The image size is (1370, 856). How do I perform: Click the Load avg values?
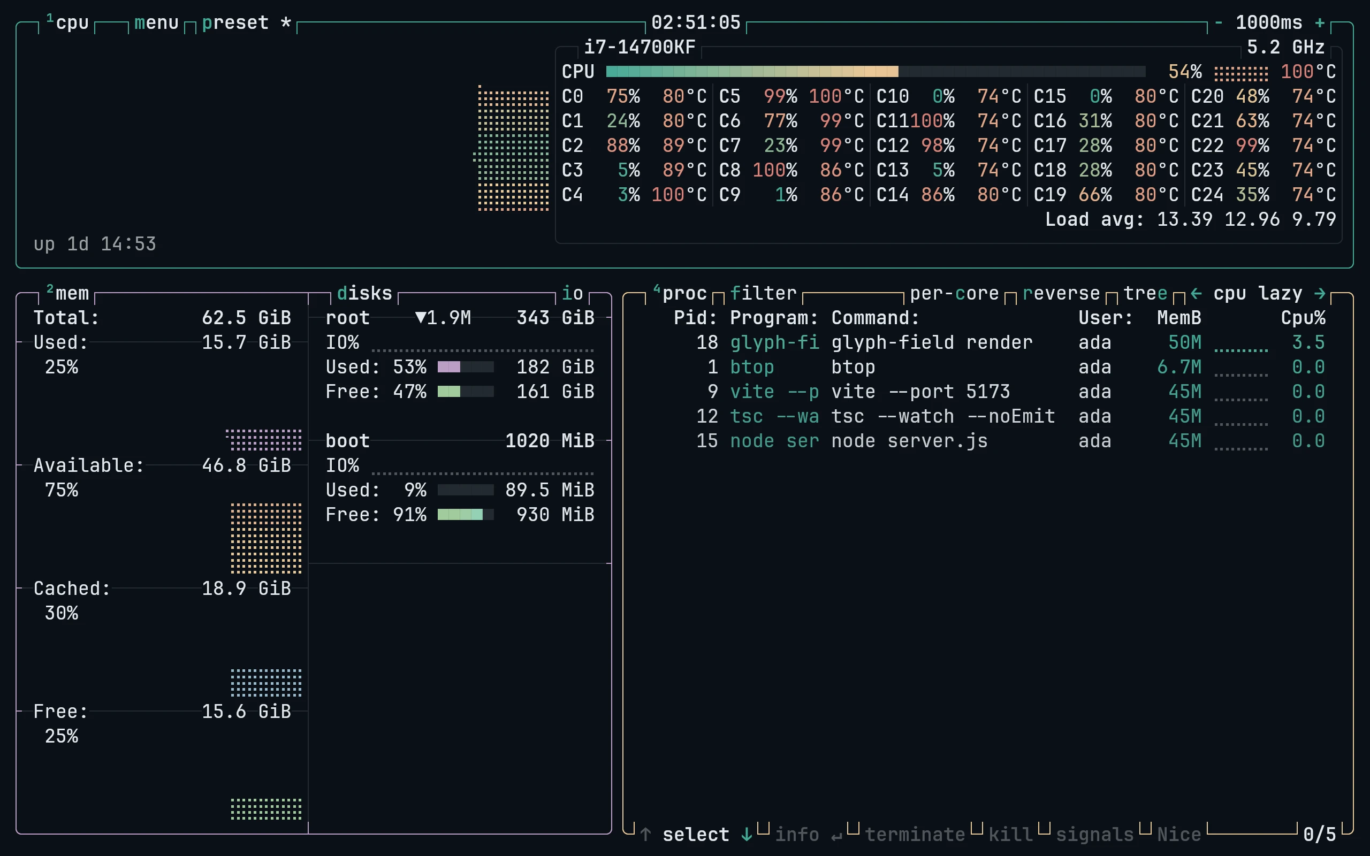1246,220
